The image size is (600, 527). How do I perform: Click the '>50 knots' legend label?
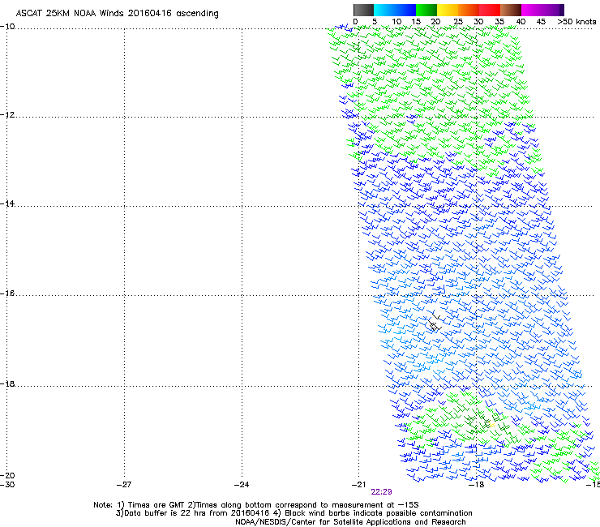[x=576, y=22]
